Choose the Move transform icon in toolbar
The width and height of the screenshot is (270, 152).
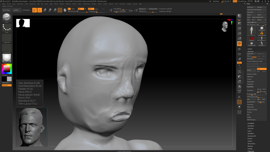coord(44,10)
